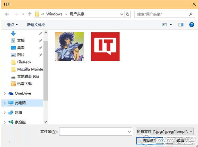Click the 文件名 input field
The height and width of the screenshot is (147, 198).
96,132
